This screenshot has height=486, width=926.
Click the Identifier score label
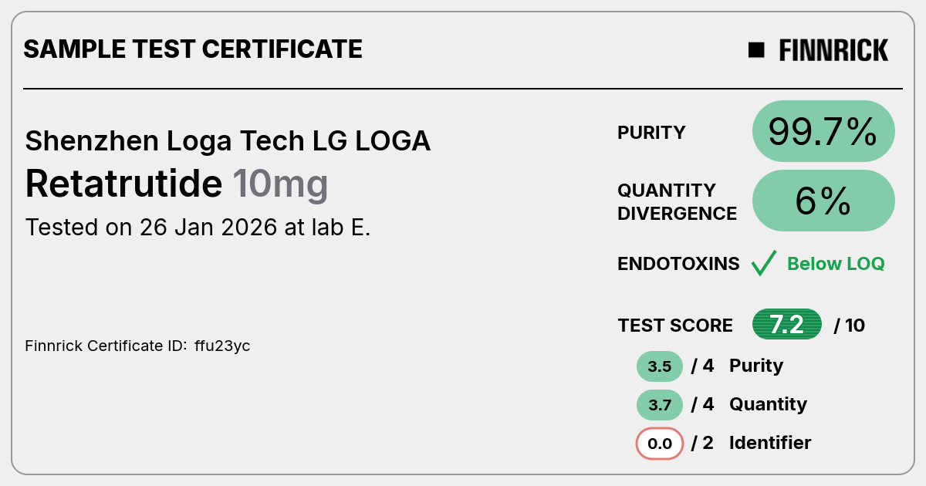[770, 443]
